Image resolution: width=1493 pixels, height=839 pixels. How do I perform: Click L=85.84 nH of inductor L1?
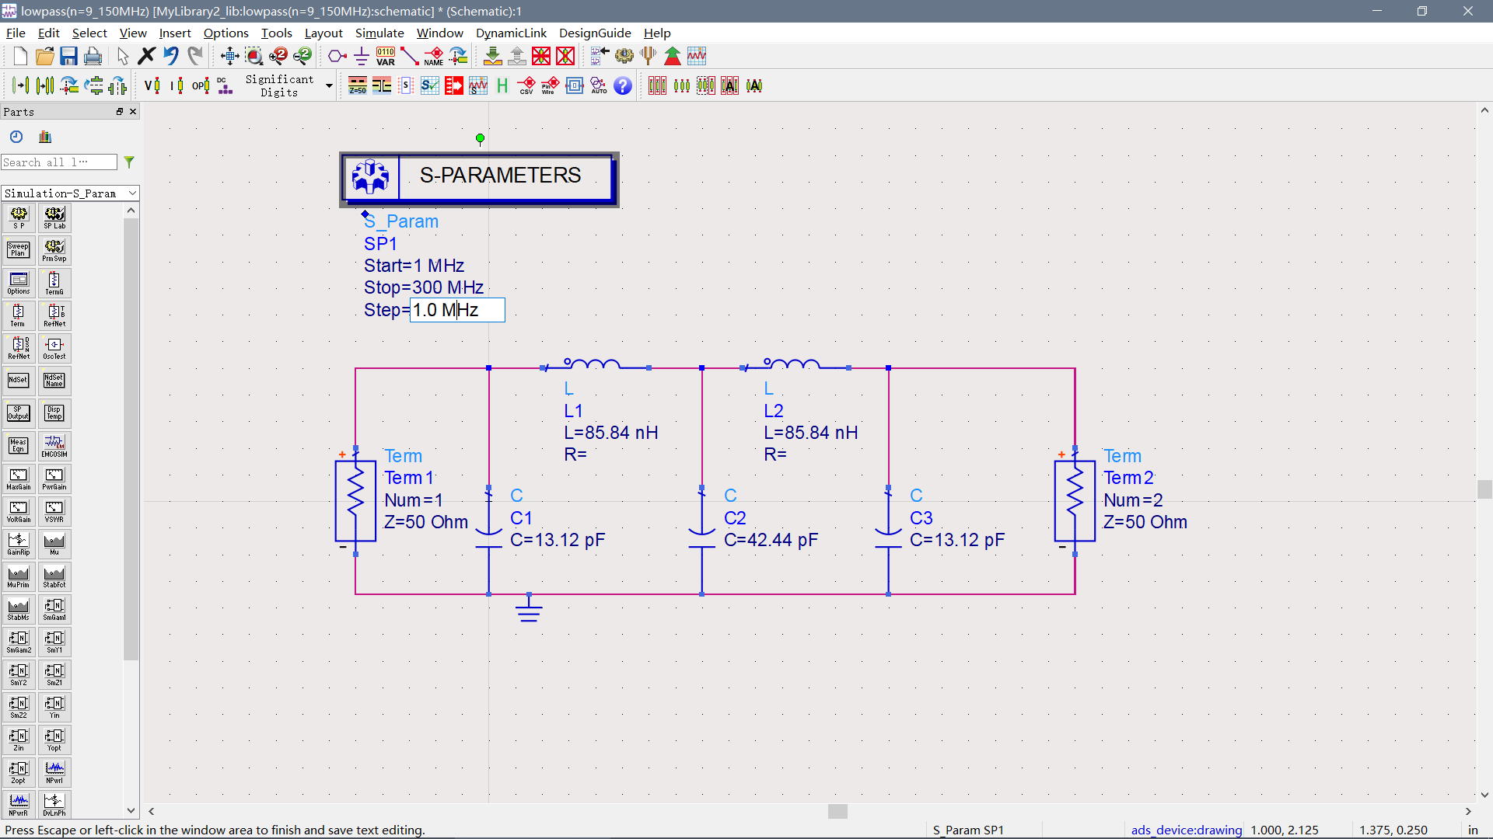(611, 433)
